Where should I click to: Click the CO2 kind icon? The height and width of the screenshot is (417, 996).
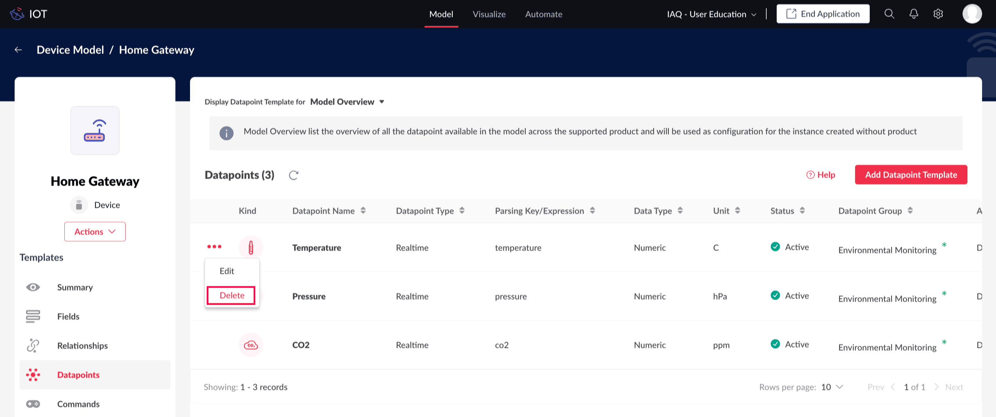[x=251, y=345]
